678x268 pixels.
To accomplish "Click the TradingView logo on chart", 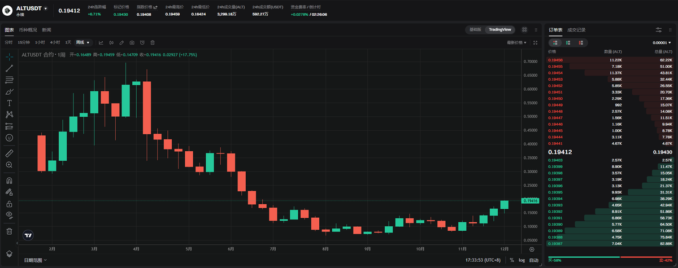I will click(x=28, y=235).
